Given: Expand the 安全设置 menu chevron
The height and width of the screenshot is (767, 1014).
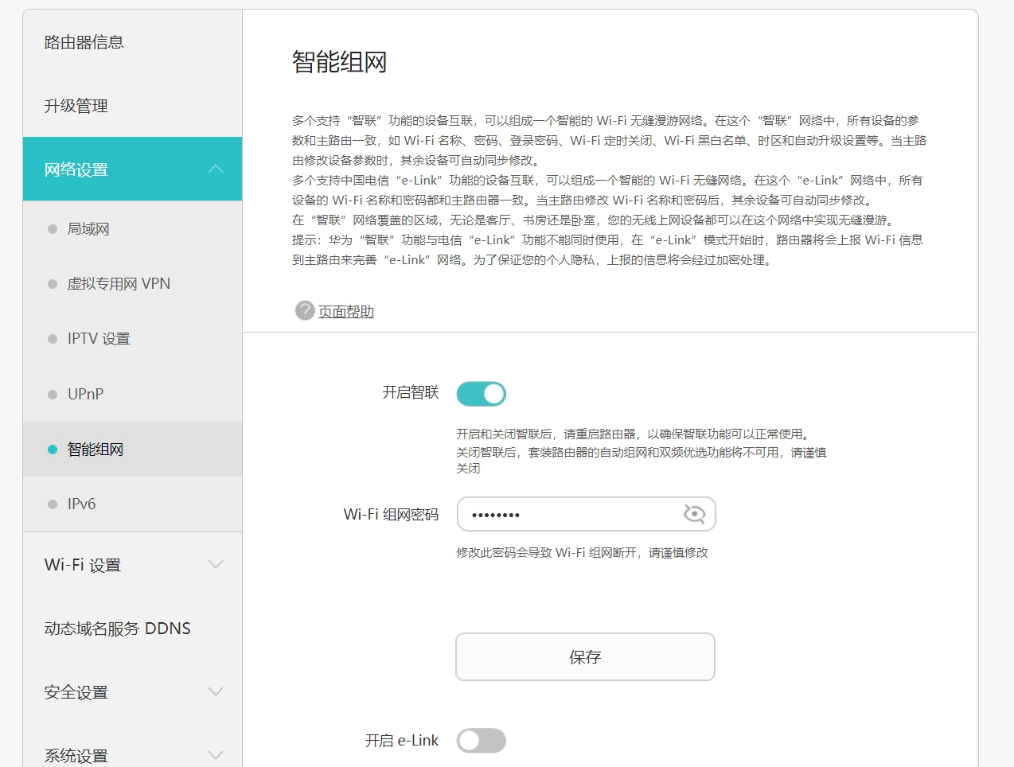Looking at the screenshot, I should click(216, 692).
